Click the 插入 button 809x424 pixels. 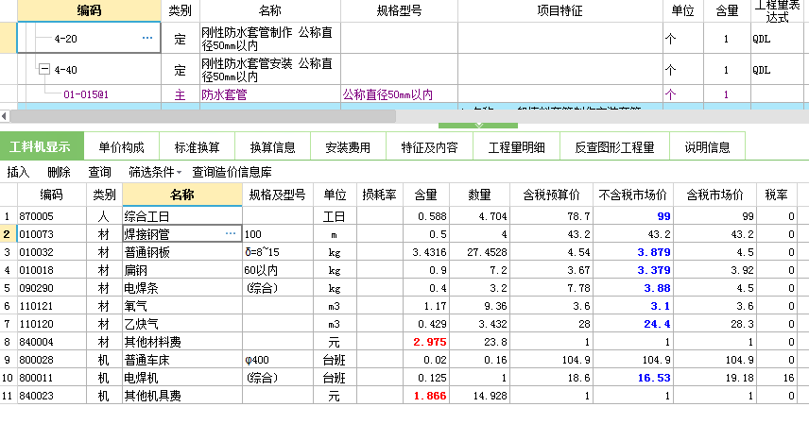[18, 172]
